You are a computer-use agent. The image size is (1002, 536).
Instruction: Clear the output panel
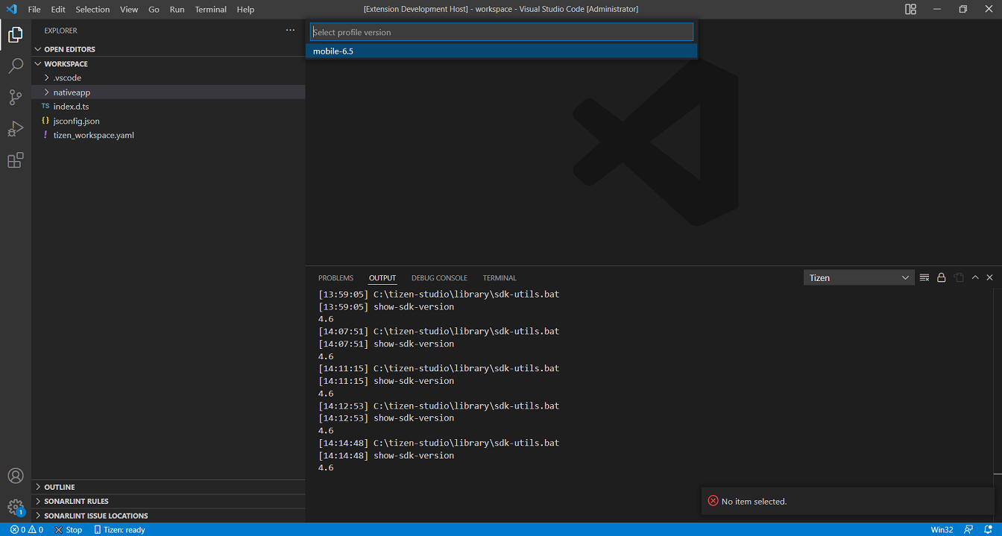click(x=924, y=277)
